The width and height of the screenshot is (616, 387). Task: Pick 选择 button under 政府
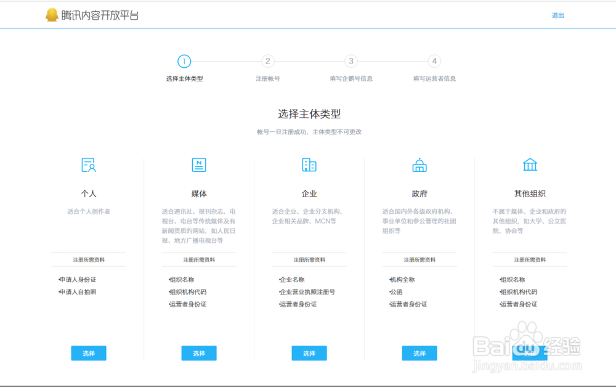[419, 353]
